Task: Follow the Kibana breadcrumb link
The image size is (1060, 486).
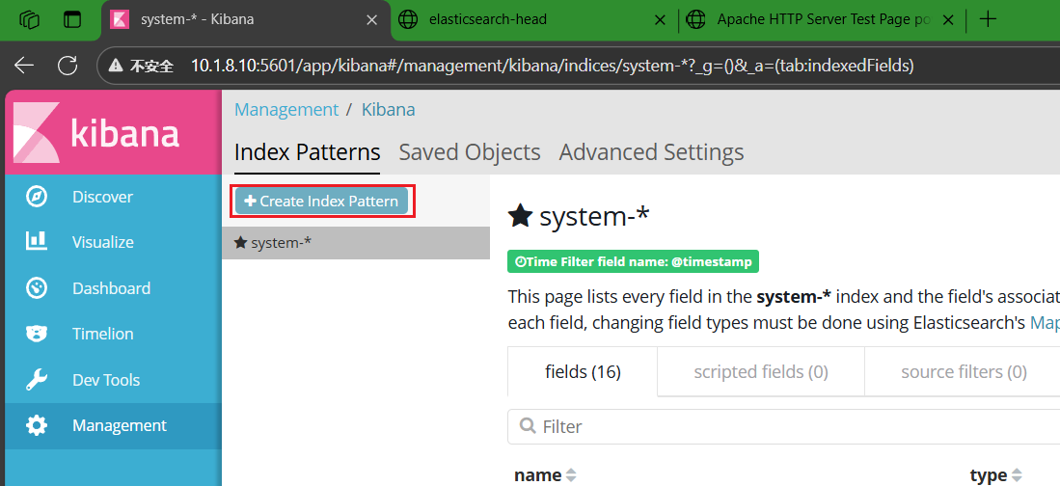Action: point(388,110)
